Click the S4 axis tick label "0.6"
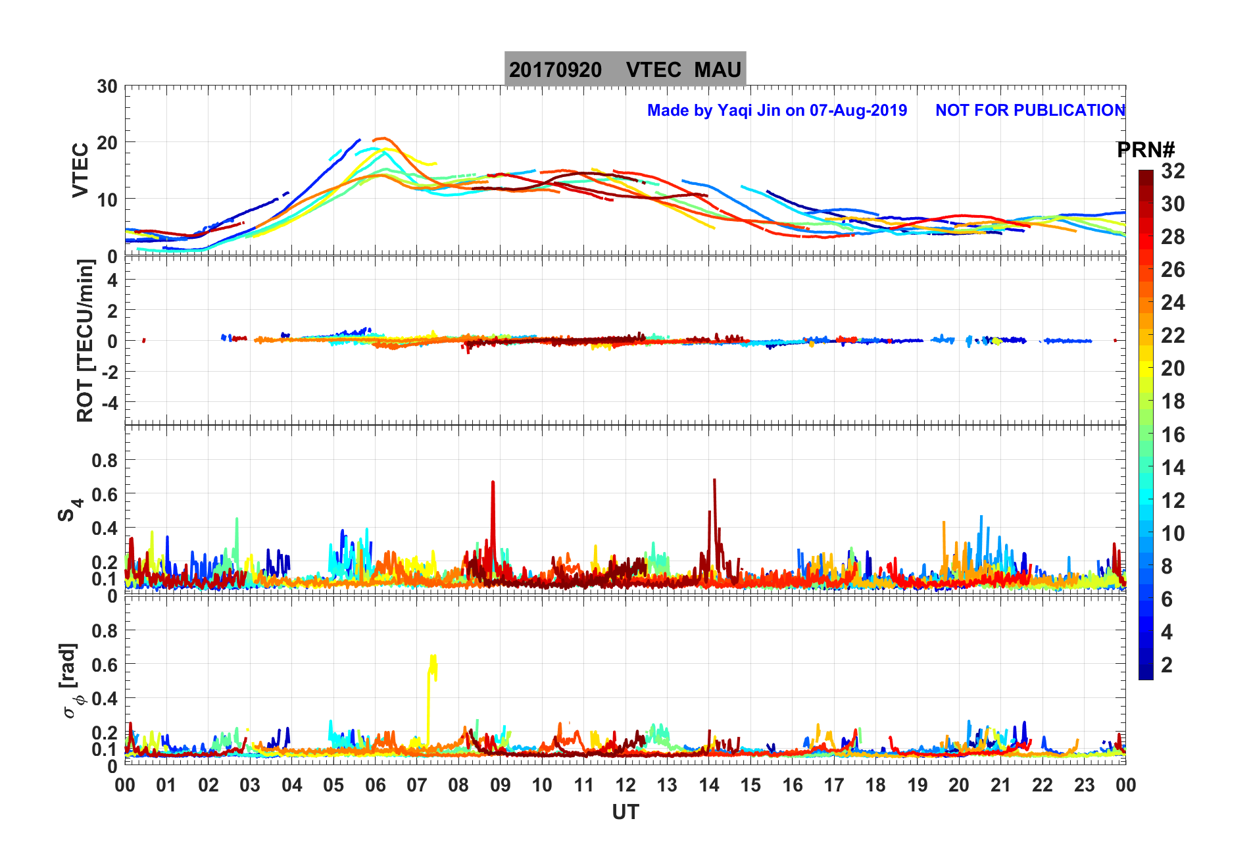 coord(105,494)
